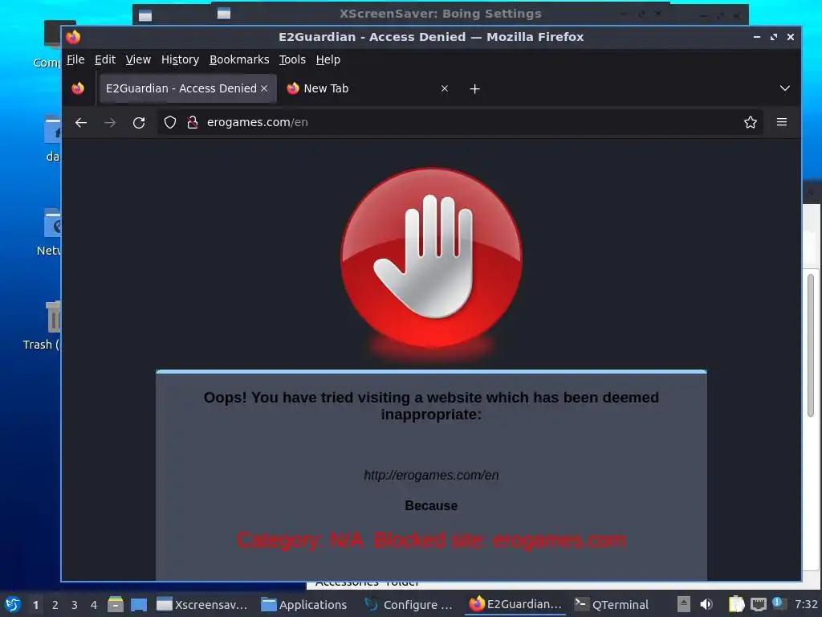Open the tracking protection shield icon
Image resolution: width=822 pixels, height=617 pixels.
[x=170, y=122]
